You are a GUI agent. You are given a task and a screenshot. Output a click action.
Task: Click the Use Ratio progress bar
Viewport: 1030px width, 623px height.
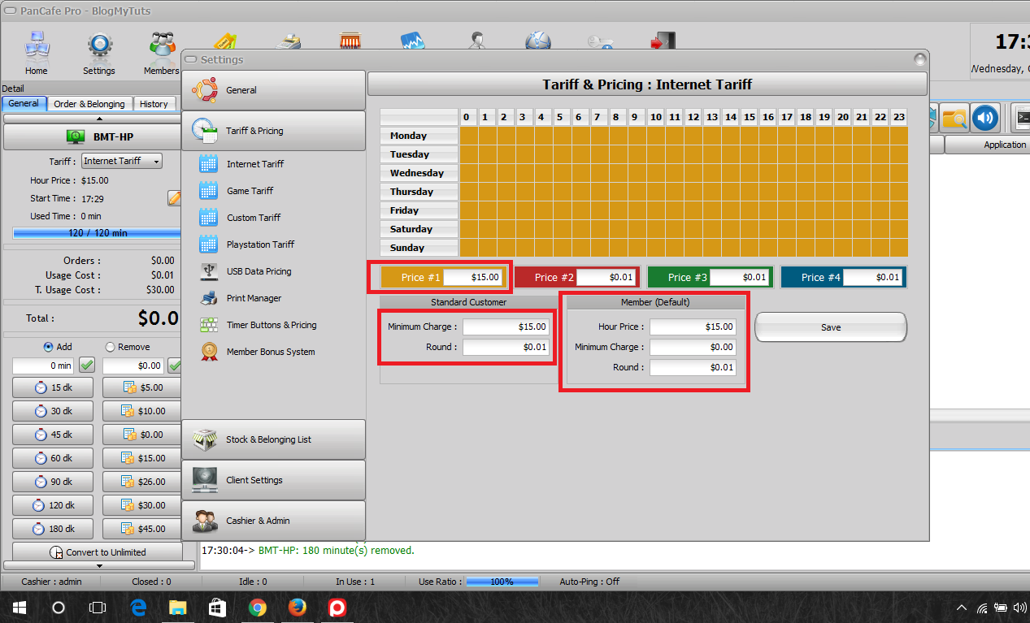coord(502,581)
